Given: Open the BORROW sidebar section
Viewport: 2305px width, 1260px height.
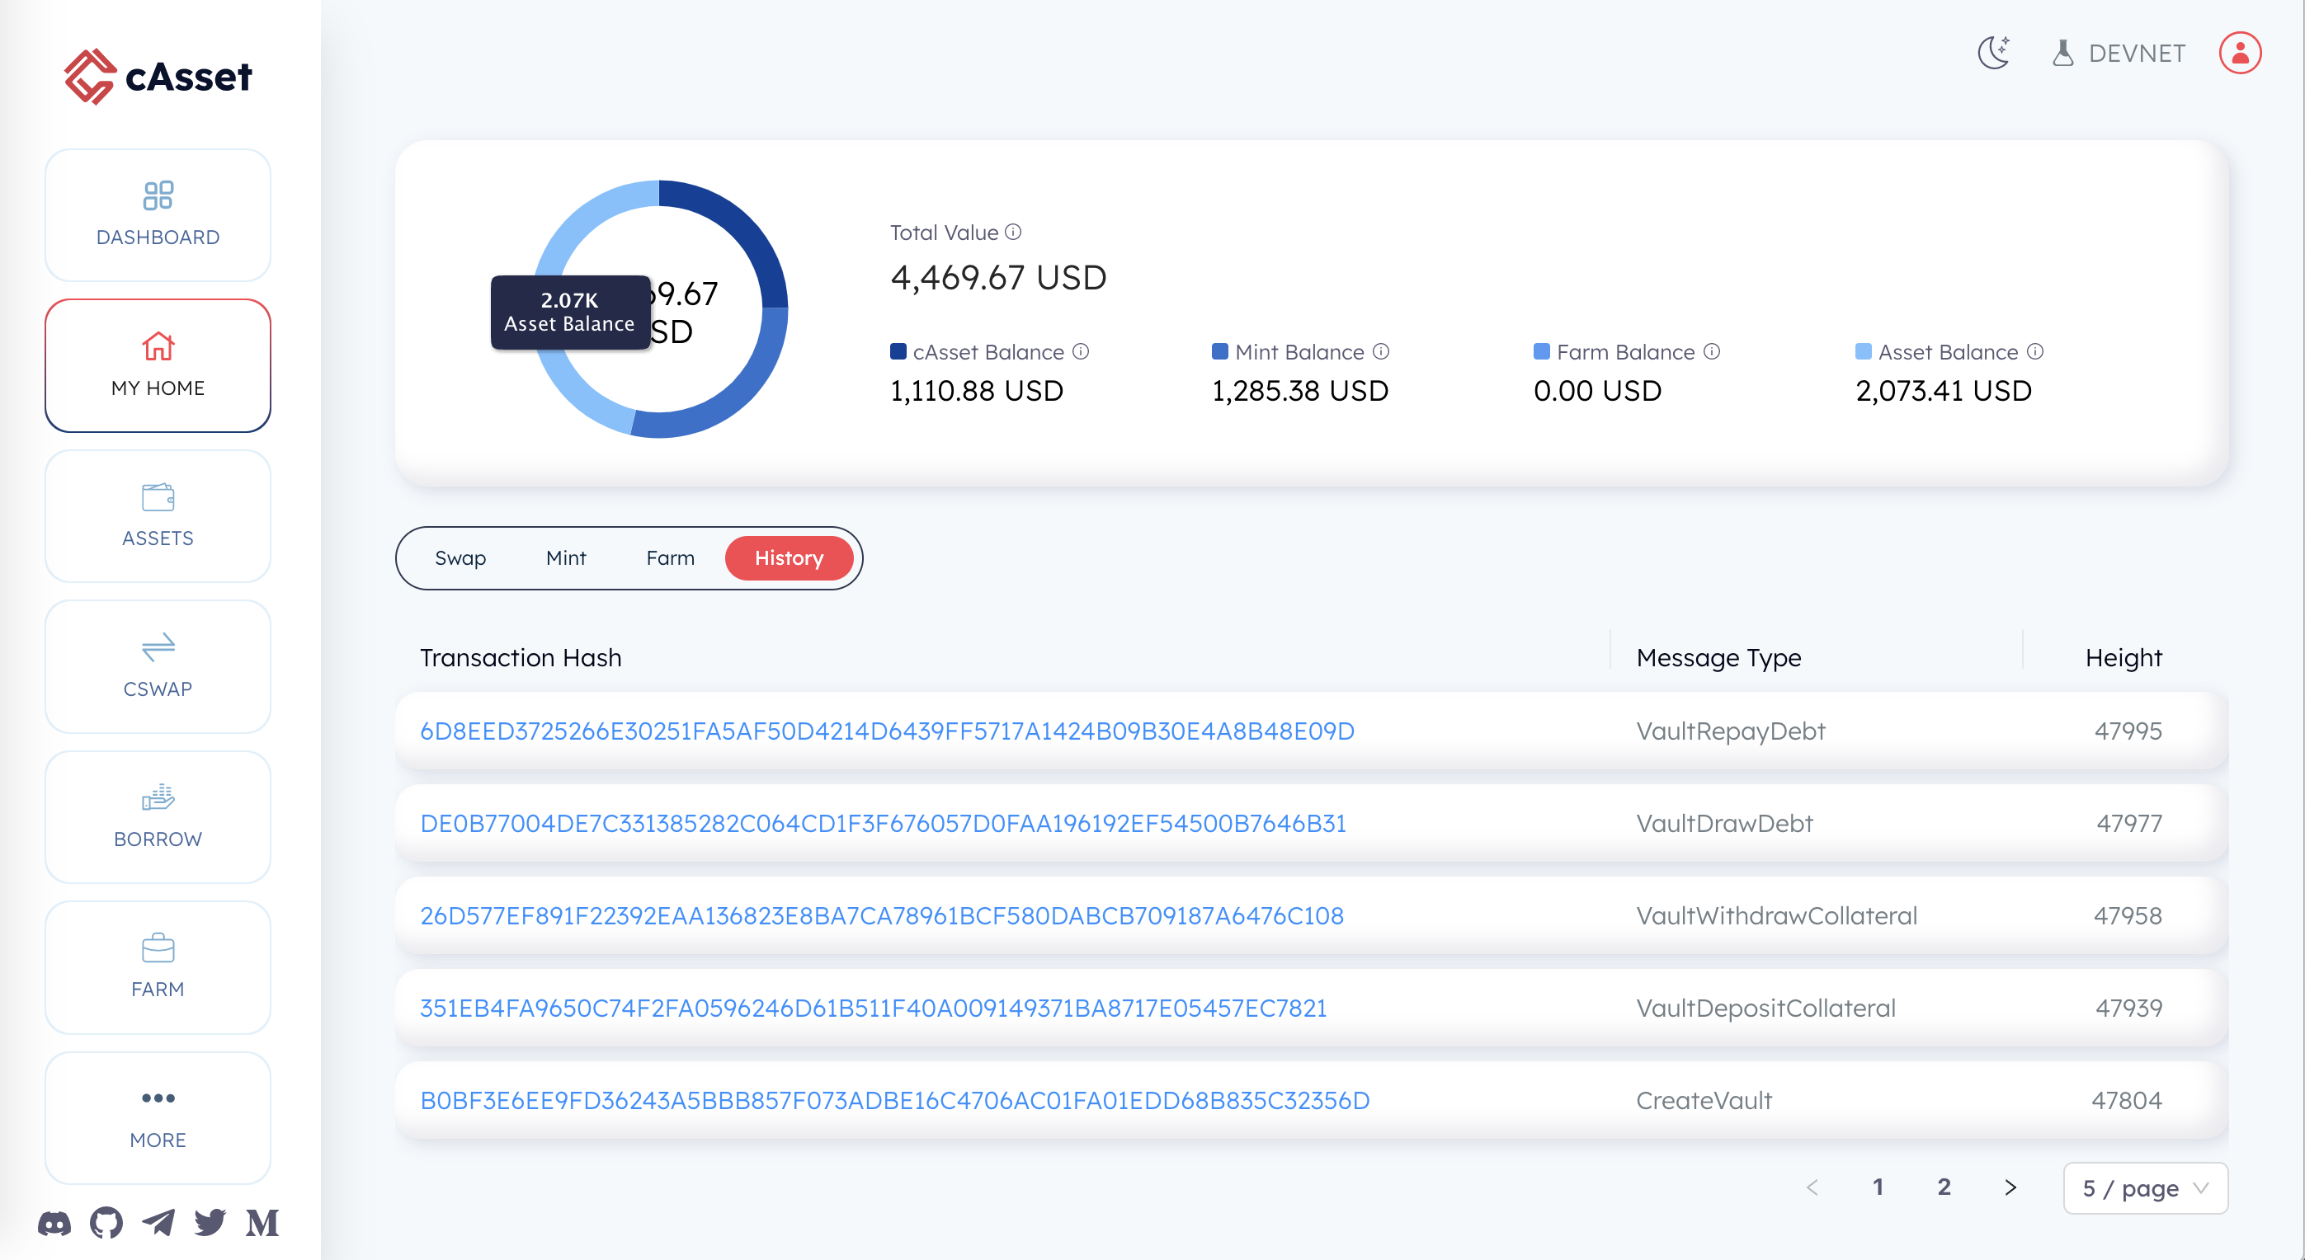Looking at the screenshot, I should [158, 816].
